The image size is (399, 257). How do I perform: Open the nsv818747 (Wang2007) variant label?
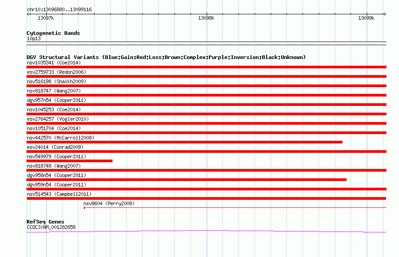54,91
